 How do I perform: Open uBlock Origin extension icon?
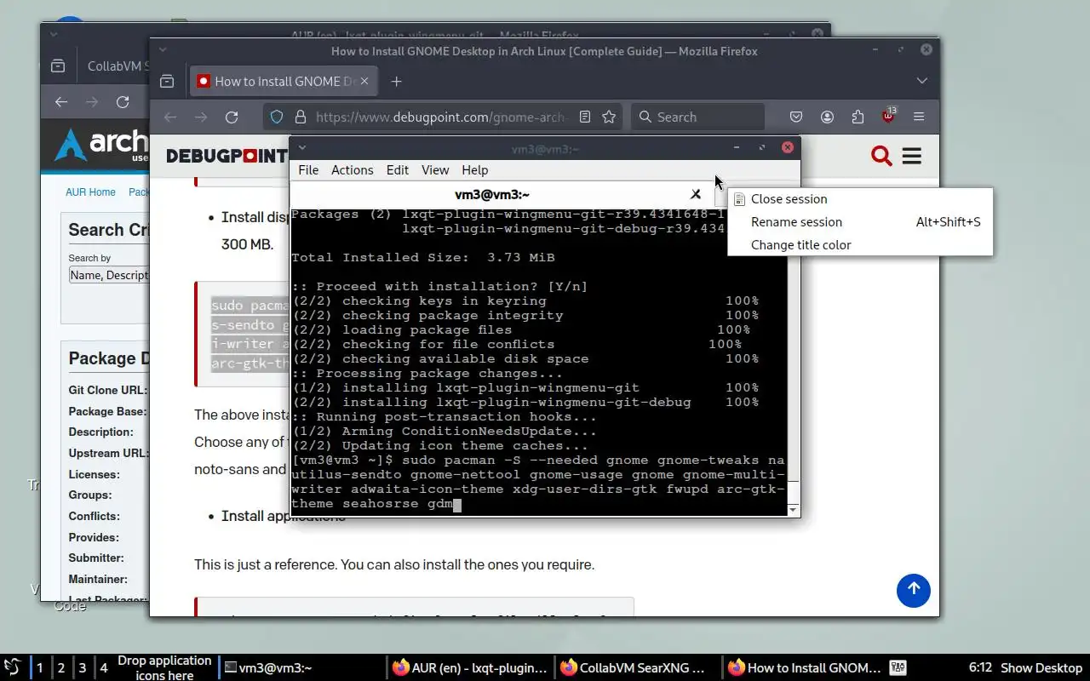click(x=888, y=116)
